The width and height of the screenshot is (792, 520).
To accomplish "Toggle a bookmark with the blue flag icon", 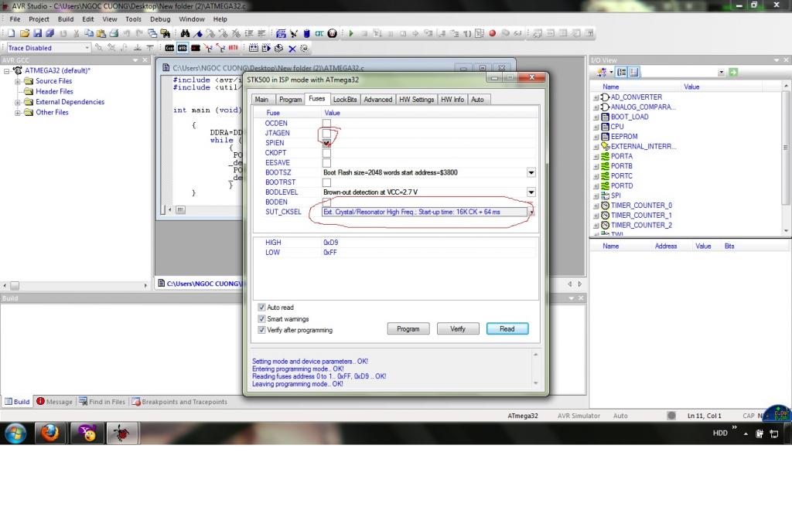I will tap(198, 33).
